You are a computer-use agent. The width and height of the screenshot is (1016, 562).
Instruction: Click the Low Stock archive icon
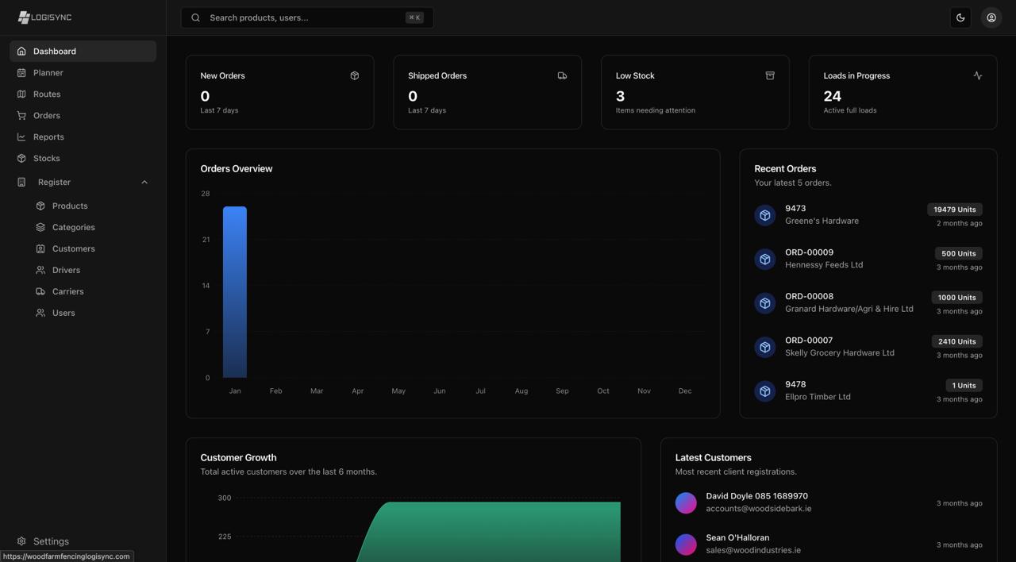click(770, 75)
